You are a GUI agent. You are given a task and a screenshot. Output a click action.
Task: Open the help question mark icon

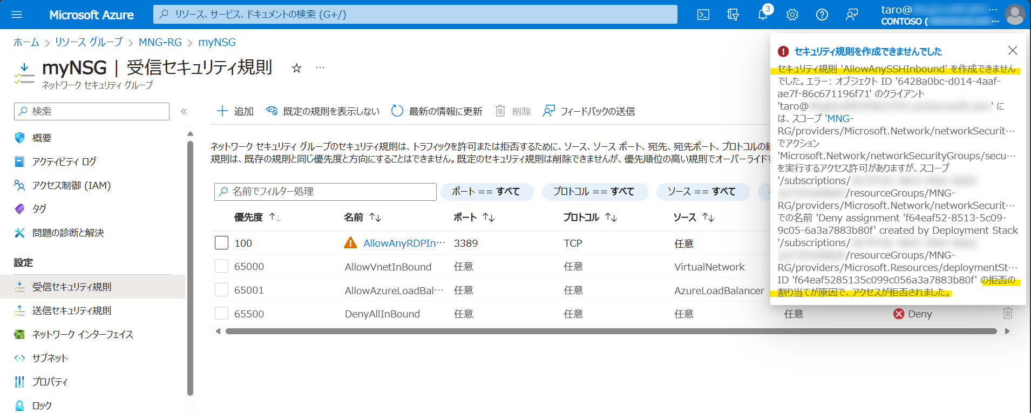tap(822, 15)
